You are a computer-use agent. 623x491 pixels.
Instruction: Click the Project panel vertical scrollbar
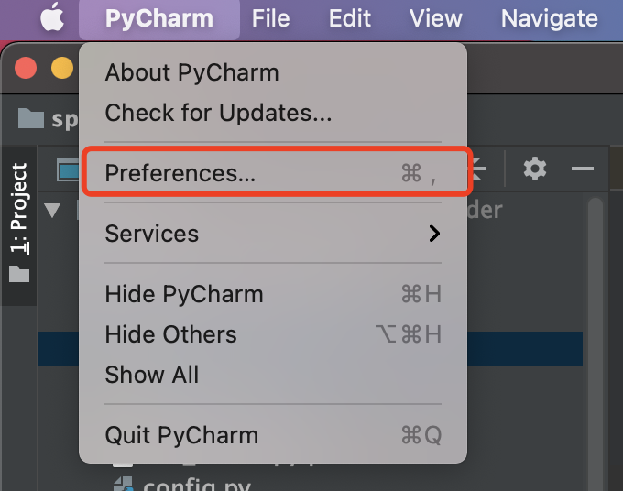596,342
